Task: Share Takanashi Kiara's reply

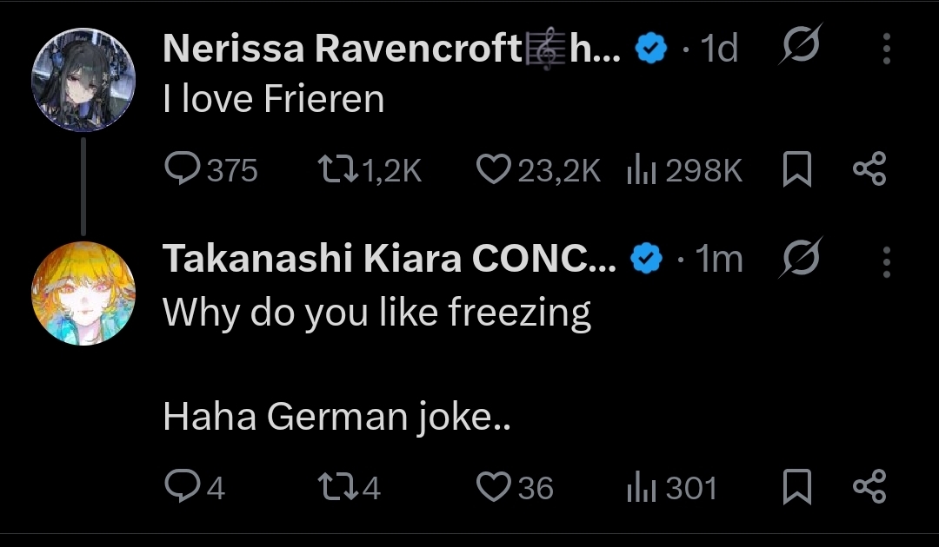Action: click(869, 487)
